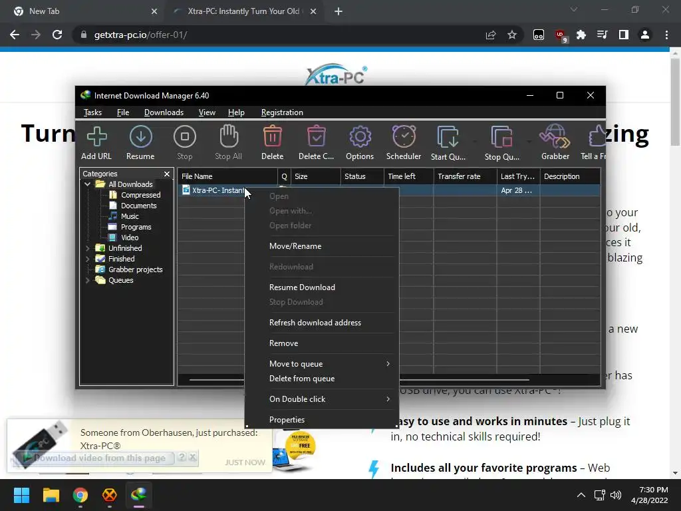Open the View menu
681x511 pixels.
point(207,112)
